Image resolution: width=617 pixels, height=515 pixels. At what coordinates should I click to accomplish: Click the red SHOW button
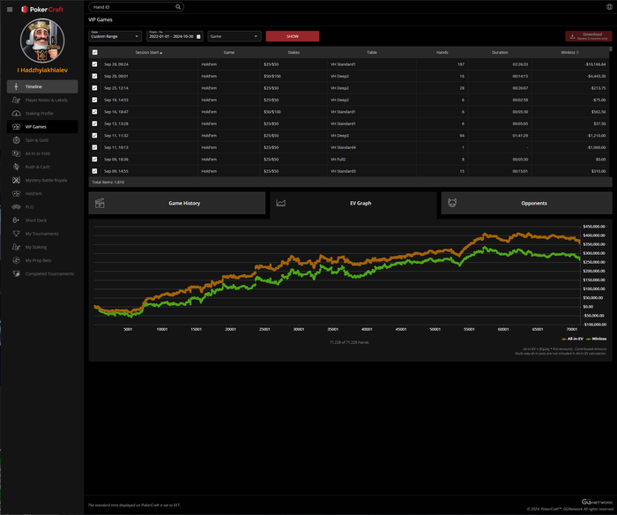[293, 36]
